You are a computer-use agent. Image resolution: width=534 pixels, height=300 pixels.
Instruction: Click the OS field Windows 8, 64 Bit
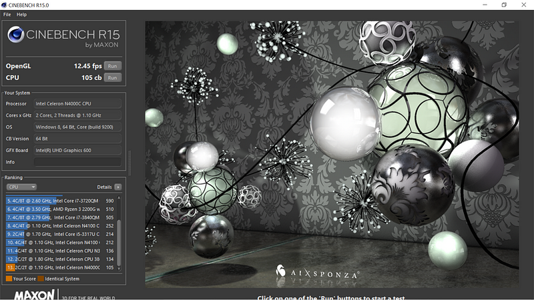77,127
